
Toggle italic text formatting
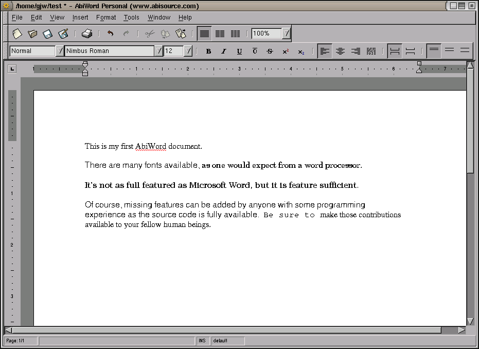(224, 51)
